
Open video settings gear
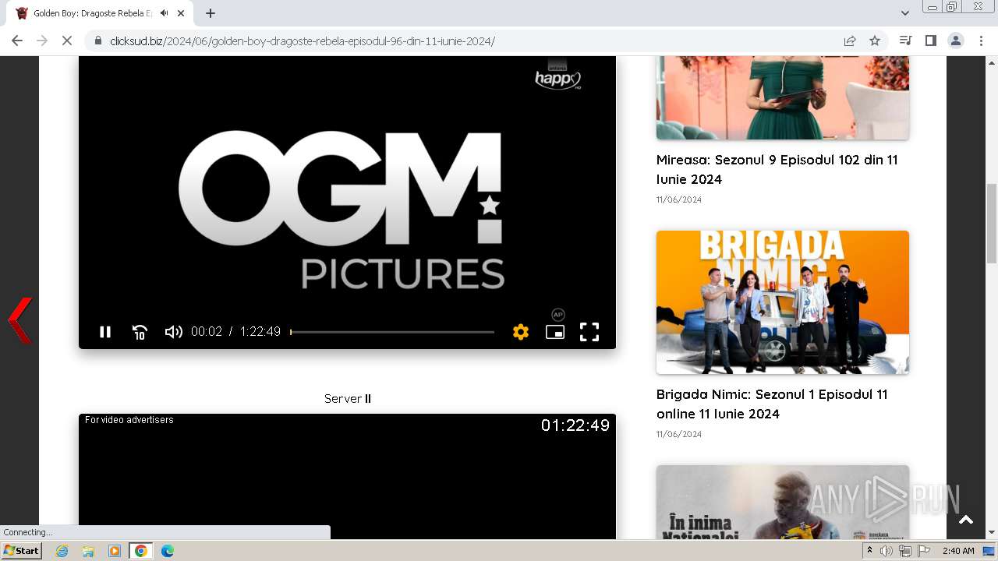click(521, 332)
